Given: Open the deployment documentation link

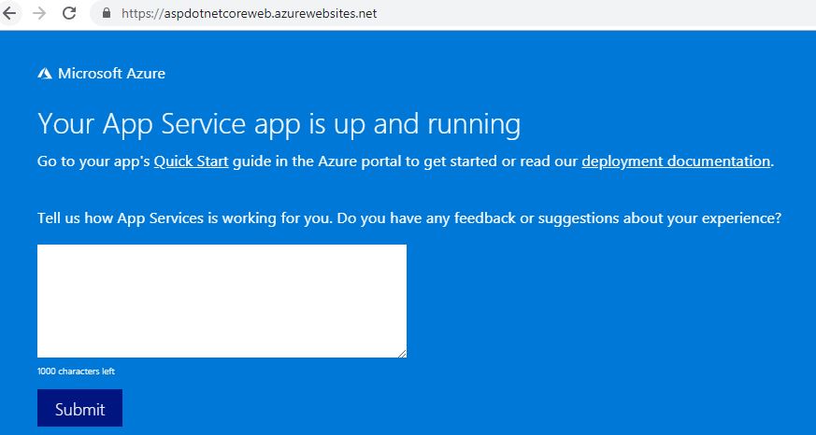Looking at the screenshot, I should [x=676, y=161].
